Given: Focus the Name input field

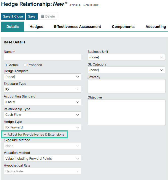Looking at the screenshot, I should tap(42, 57).
